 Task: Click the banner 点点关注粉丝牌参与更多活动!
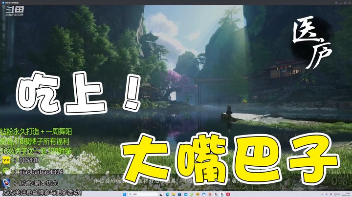click(42, 193)
